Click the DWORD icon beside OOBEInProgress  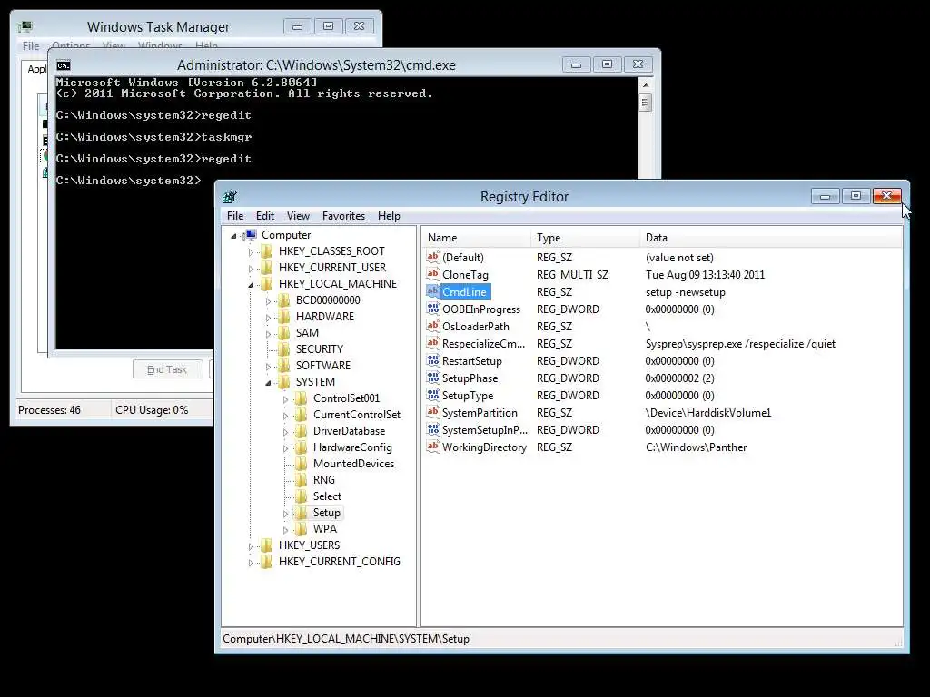pos(433,309)
